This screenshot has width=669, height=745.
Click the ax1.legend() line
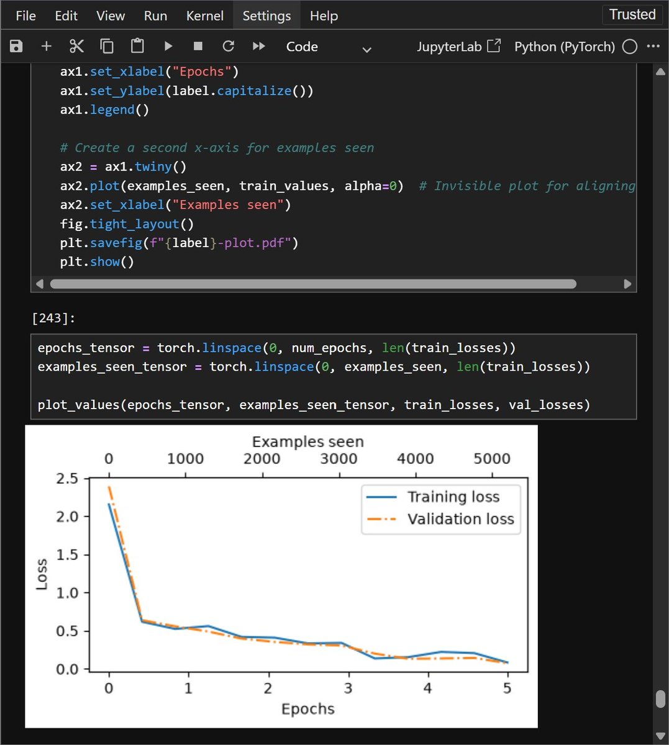[x=104, y=109]
